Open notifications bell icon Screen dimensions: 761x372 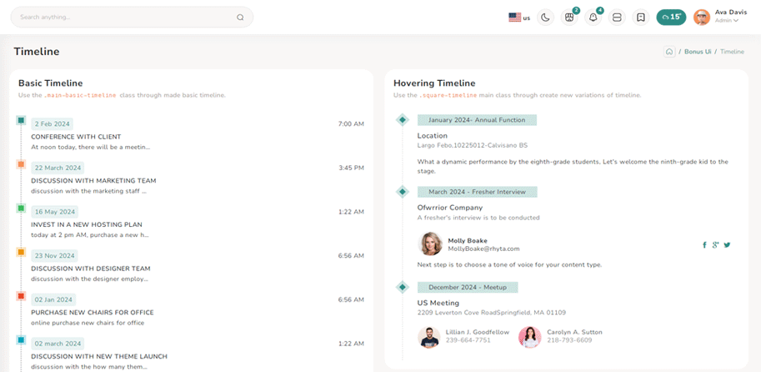[593, 17]
